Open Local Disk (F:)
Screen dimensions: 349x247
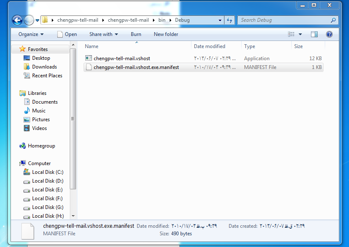(x=47, y=199)
